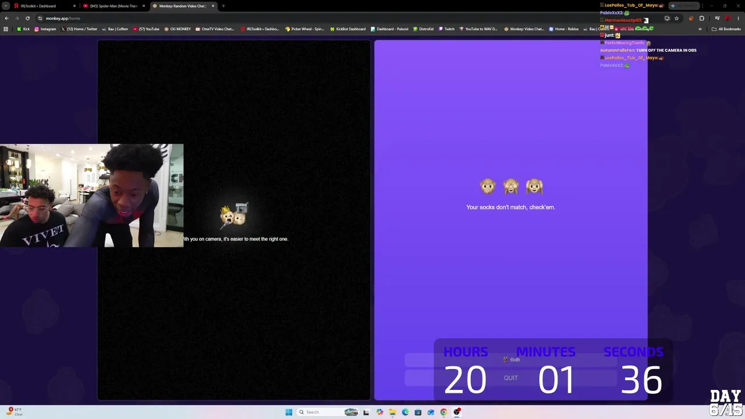Screen dimensions: 745x419
Task: Open the Extensions puzzle-piece menu
Action: (x=701, y=18)
